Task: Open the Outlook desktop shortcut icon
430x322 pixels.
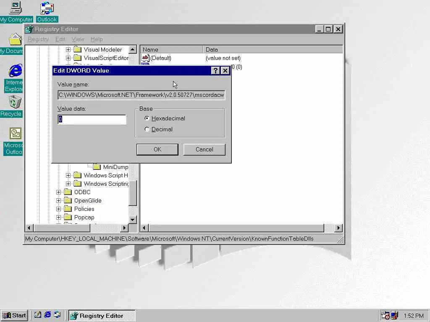Action: [x=47, y=8]
